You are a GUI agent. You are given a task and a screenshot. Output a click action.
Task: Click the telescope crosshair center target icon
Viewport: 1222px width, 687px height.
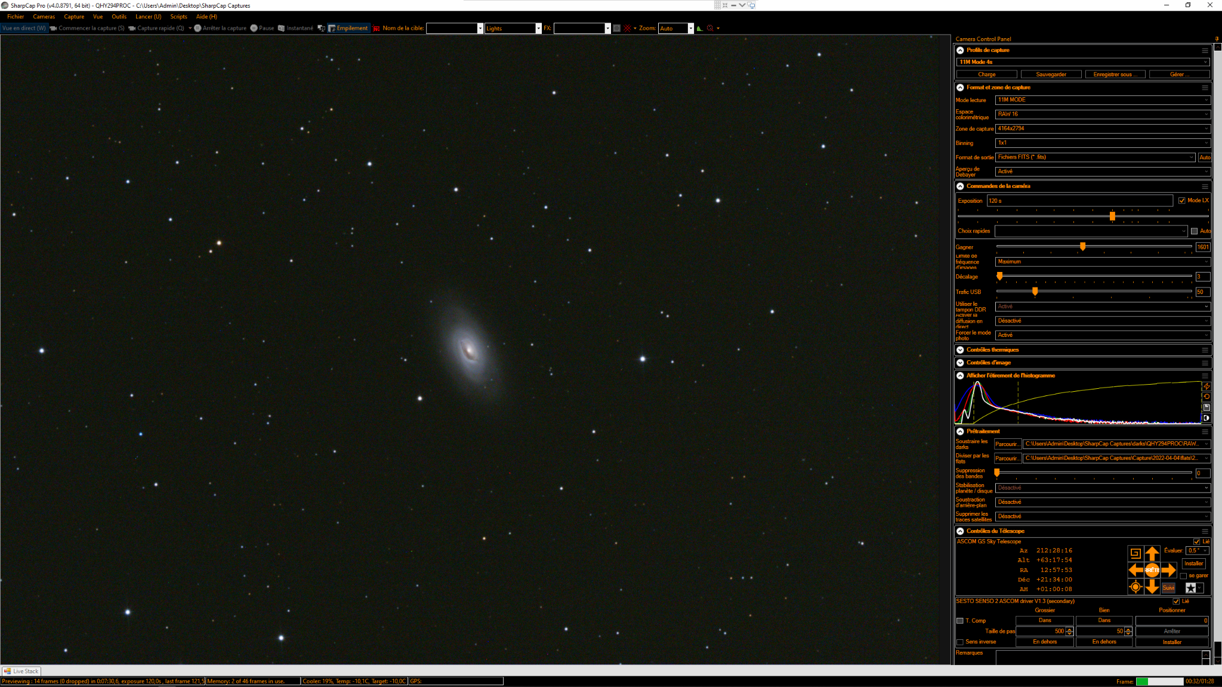point(1135,587)
